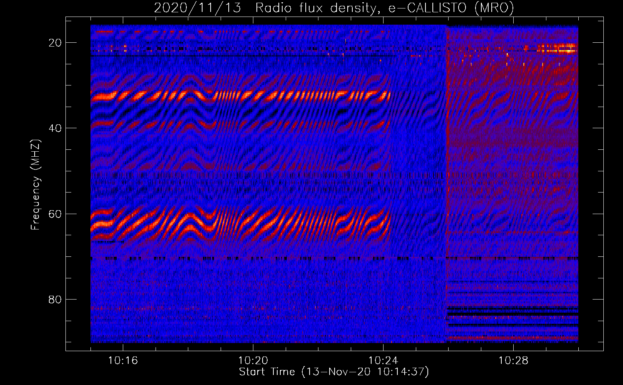
Task: Click the plot title "Radio flux density, e-CALLISTO (MRO)"
Action: pos(385,8)
